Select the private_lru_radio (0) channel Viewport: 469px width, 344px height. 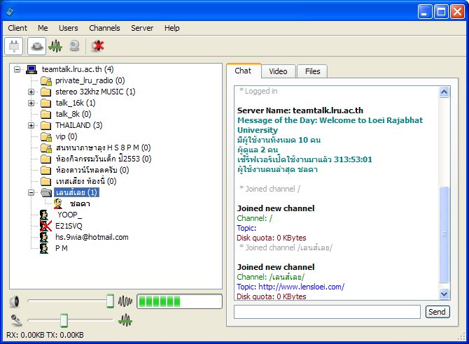coord(90,80)
